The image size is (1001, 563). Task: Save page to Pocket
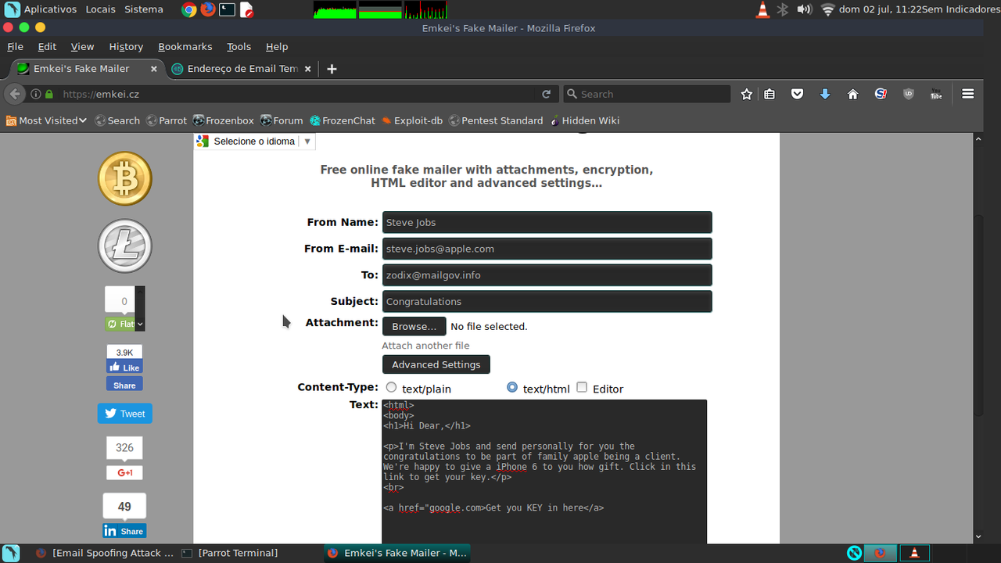[797, 94]
